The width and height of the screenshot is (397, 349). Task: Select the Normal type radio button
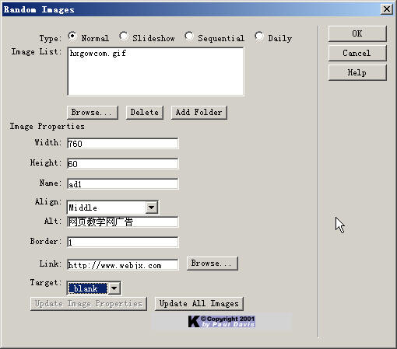tap(72, 36)
